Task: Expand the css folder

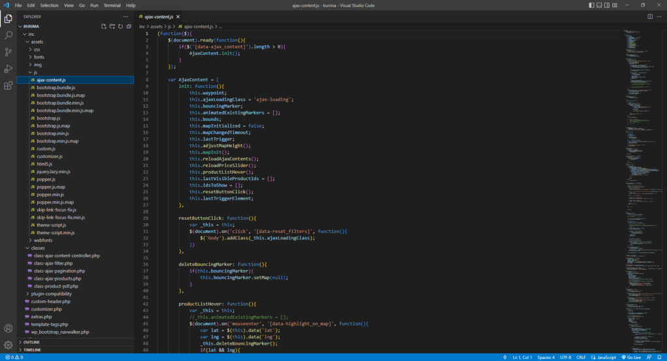Action: tap(76, 49)
